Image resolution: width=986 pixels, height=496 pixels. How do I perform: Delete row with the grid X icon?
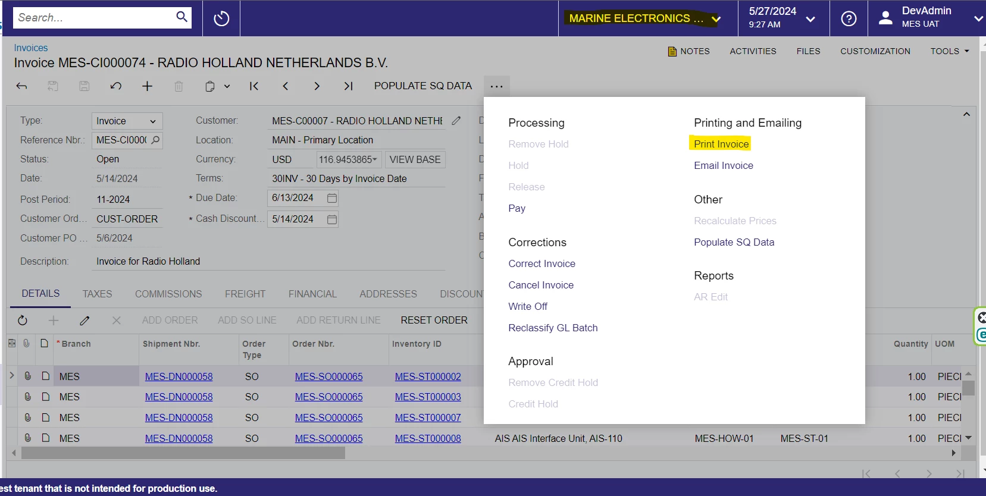117,321
